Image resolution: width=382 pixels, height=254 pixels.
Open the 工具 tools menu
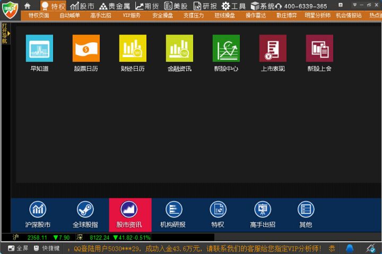[x=233, y=6]
